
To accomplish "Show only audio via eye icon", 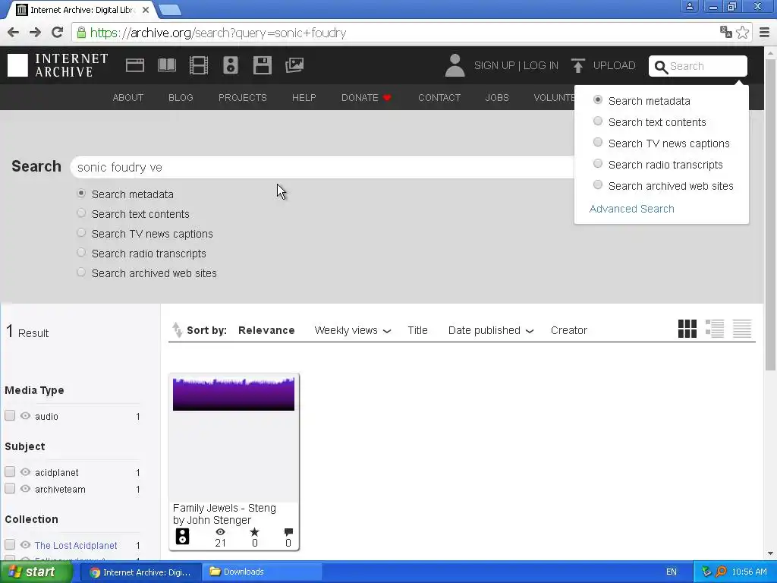I will [25, 416].
